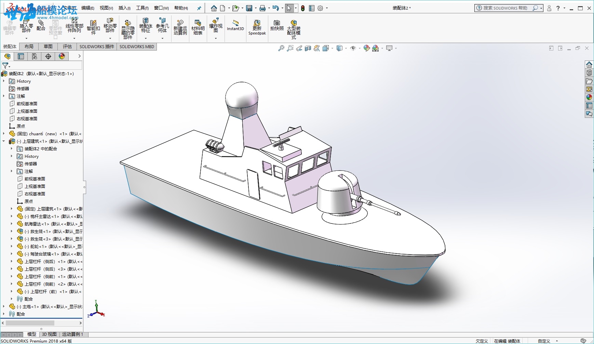Switch to the ConfigurationManager tab icon
Image resolution: width=594 pixels, height=344 pixels.
35,56
